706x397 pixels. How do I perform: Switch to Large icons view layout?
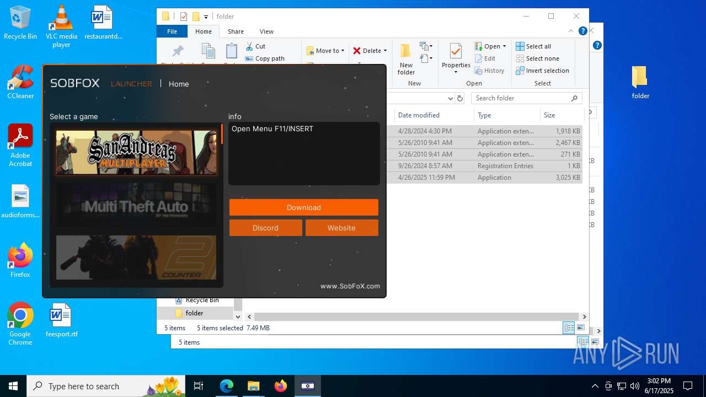[581, 328]
